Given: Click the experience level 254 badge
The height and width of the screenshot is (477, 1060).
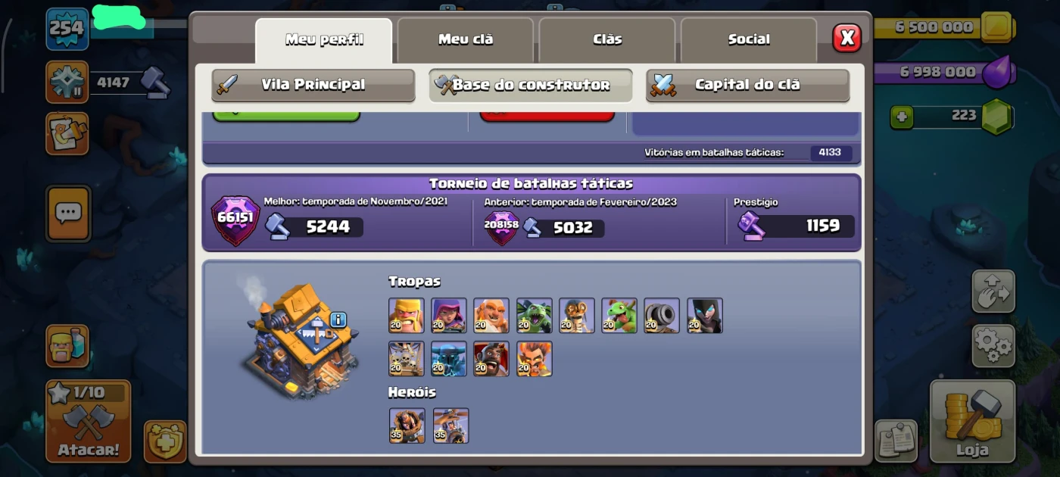Looking at the screenshot, I should [67, 29].
